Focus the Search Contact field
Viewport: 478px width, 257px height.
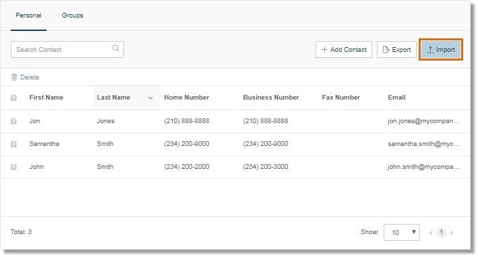67,50
